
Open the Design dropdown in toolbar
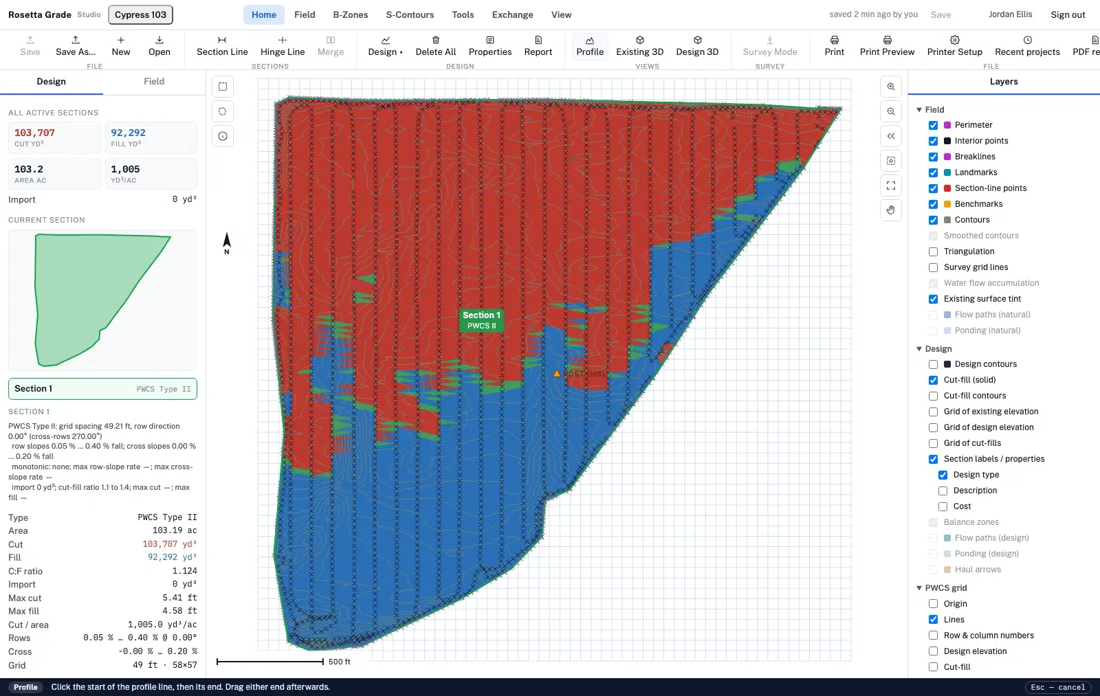tap(385, 46)
